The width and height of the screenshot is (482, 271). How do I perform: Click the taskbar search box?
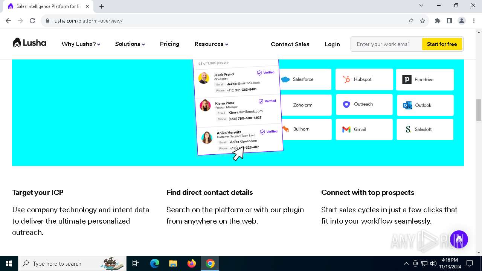coord(72,263)
